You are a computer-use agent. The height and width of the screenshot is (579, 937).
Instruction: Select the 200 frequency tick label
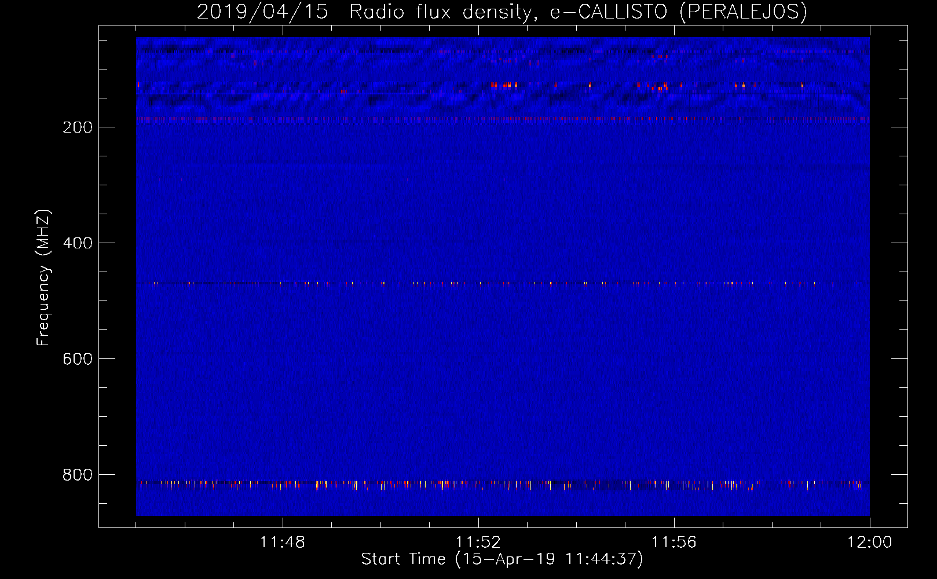point(78,127)
